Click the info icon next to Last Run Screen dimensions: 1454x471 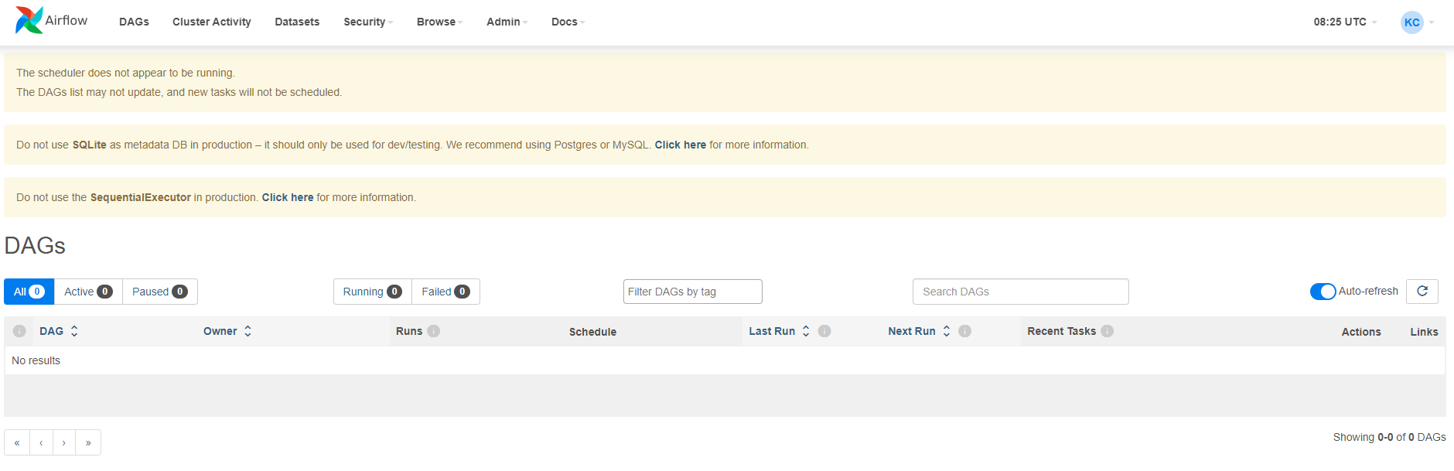click(824, 331)
